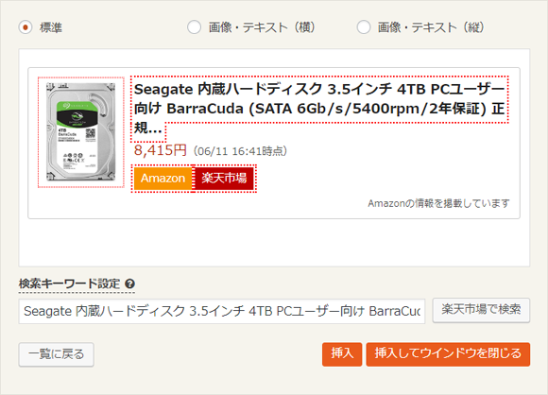Click the orange 挿入 button
548x395 pixels.
(x=342, y=354)
